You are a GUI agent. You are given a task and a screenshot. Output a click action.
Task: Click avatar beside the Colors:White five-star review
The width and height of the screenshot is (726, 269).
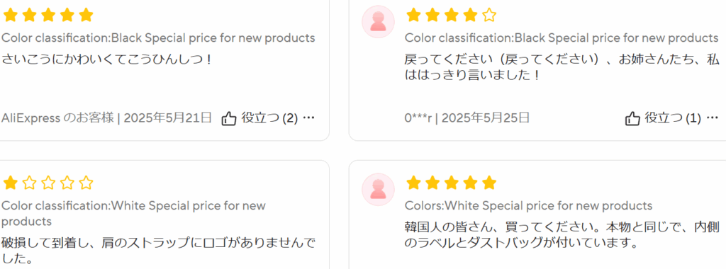coord(379,190)
